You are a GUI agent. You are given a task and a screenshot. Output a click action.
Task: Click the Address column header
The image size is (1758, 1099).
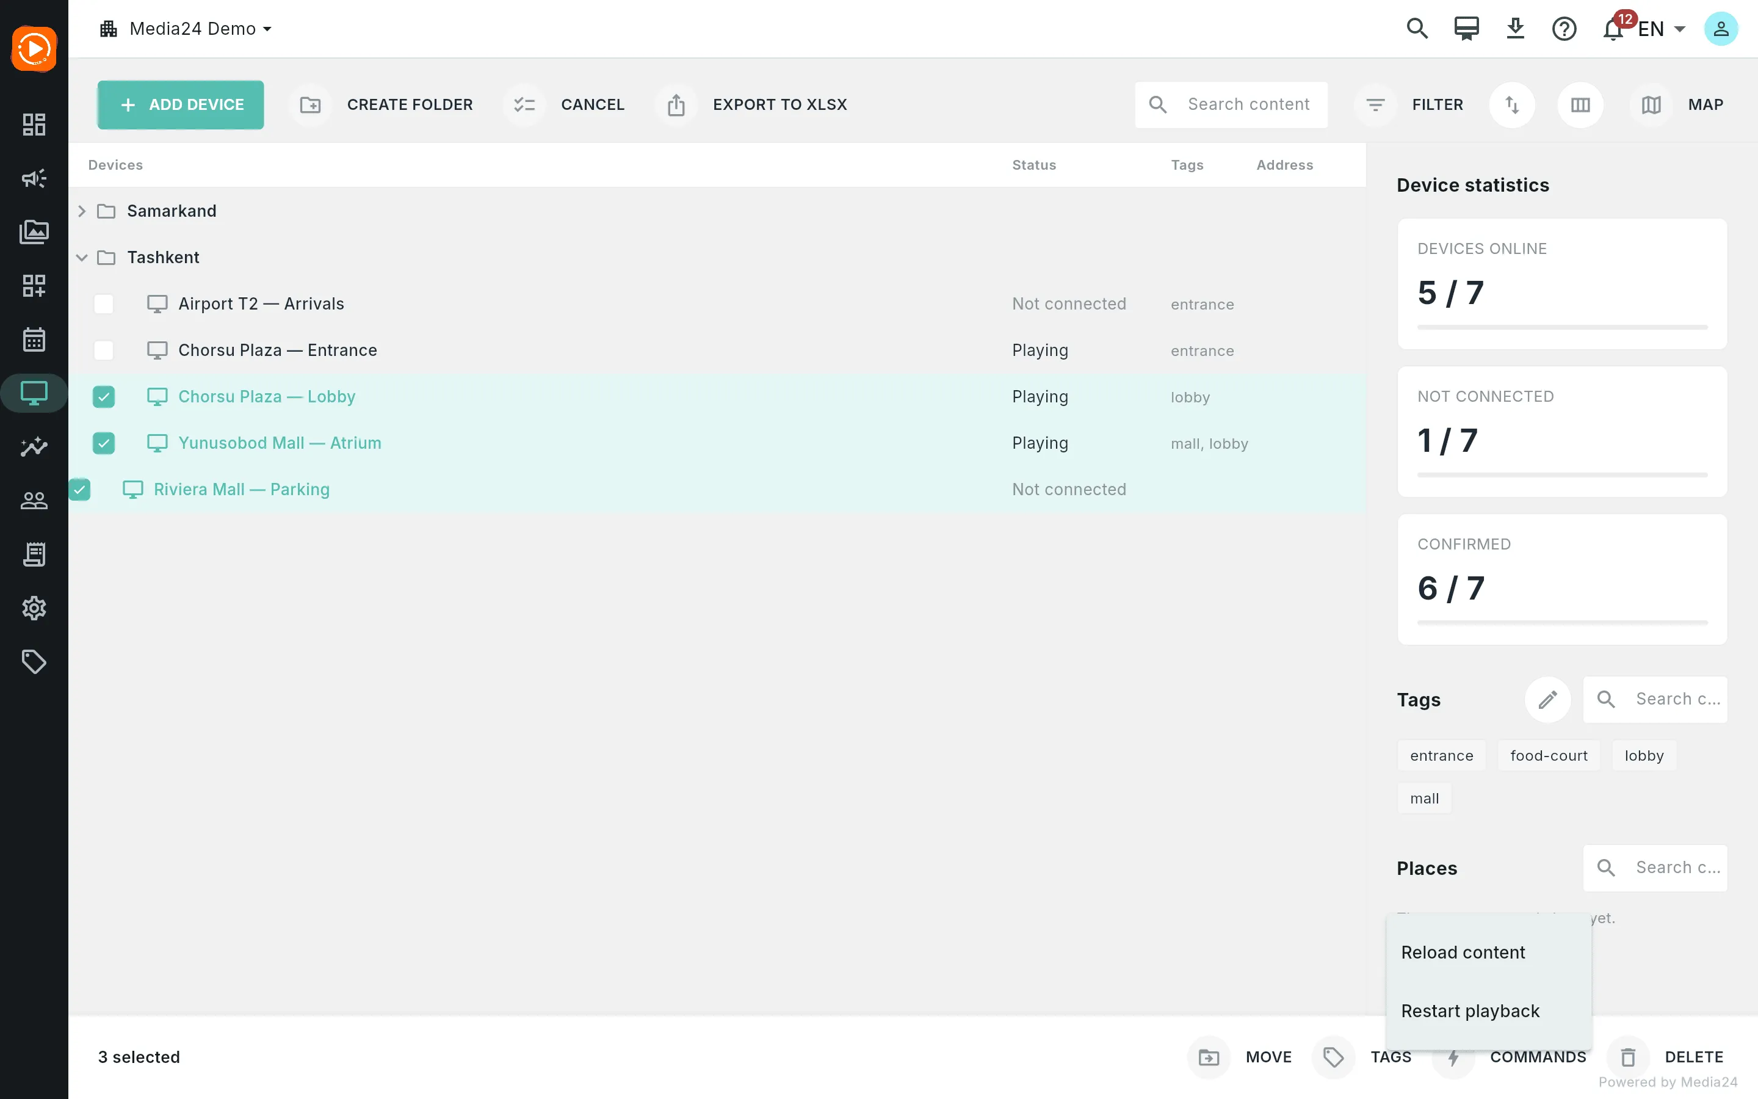coord(1284,165)
